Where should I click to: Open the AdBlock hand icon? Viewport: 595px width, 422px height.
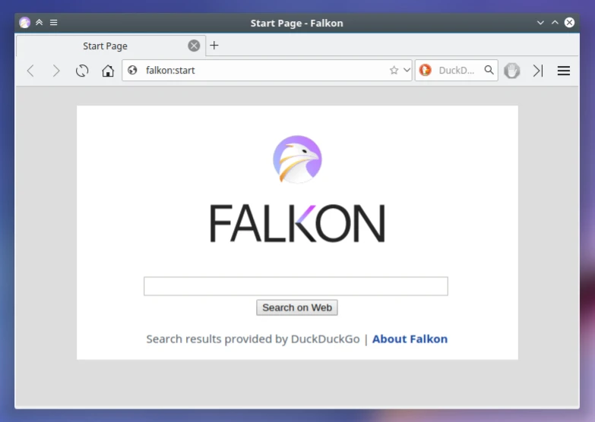(512, 71)
